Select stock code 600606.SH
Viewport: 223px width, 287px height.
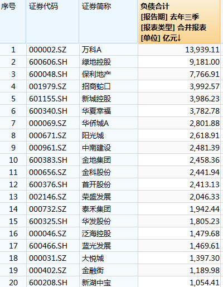click(53, 62)
